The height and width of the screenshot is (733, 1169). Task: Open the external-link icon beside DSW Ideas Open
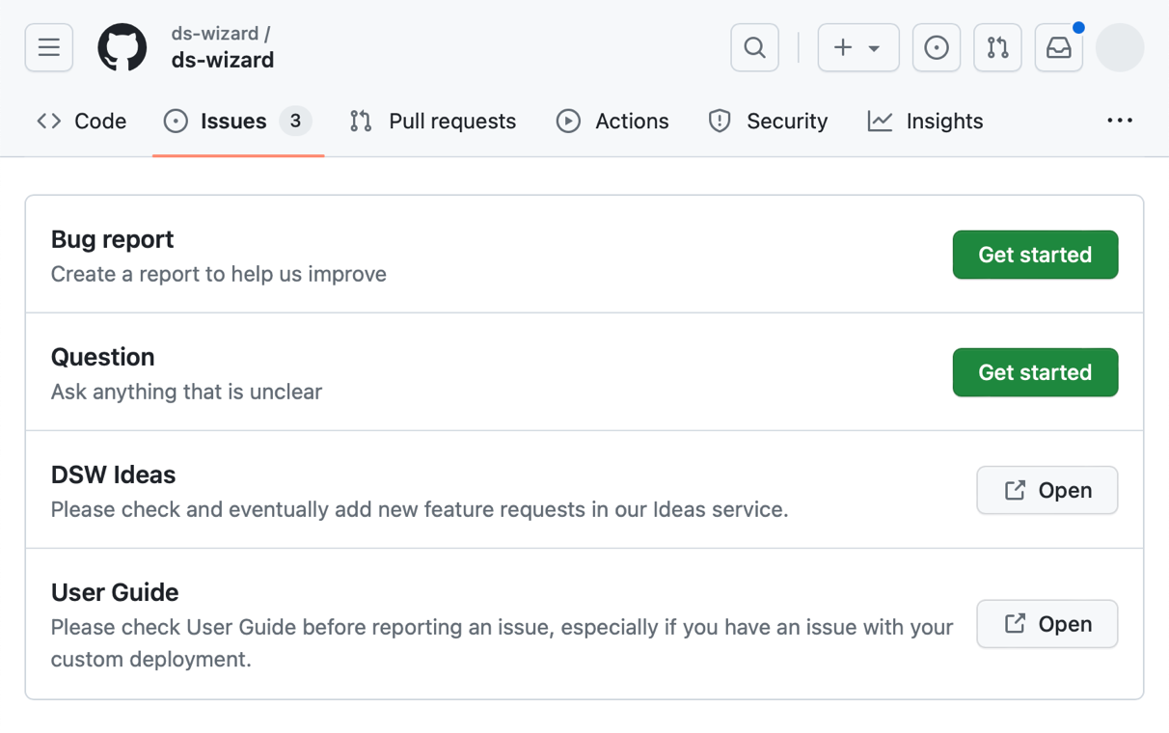pyautogui.click(x=1015, y=490)
